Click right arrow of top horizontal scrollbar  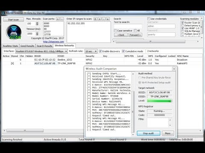[198, 42]
